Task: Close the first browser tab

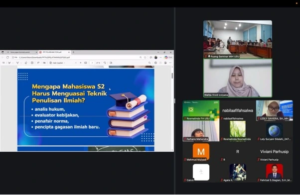Action: [x=36, y=52]
